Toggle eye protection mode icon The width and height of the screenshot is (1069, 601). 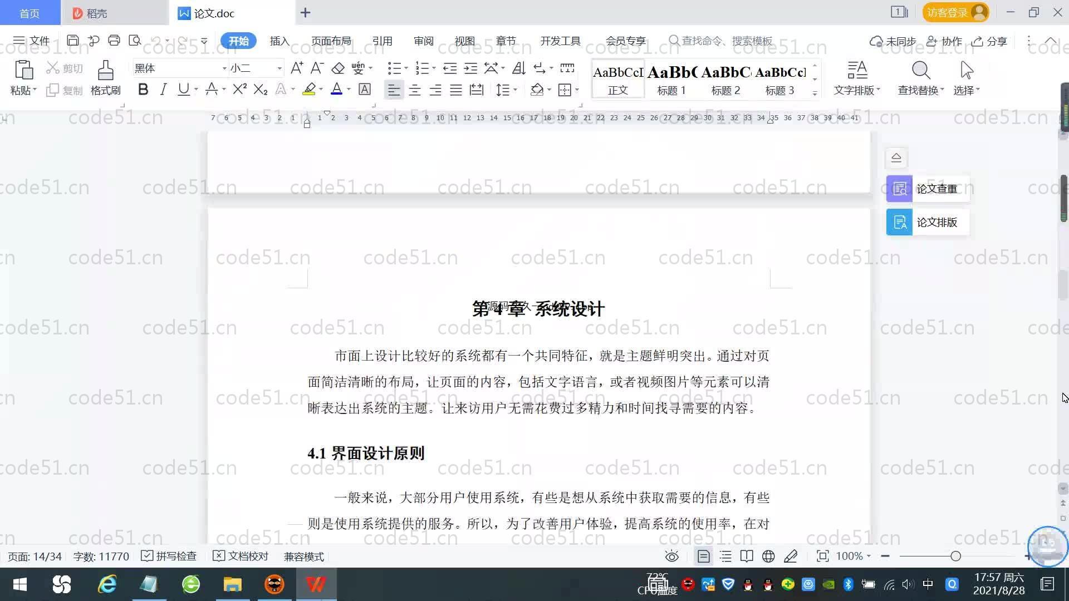point(671,556)
